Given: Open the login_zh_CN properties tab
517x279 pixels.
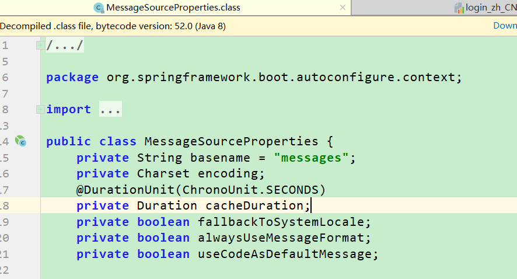Looking at the screenshot, I should coord(485,8).
